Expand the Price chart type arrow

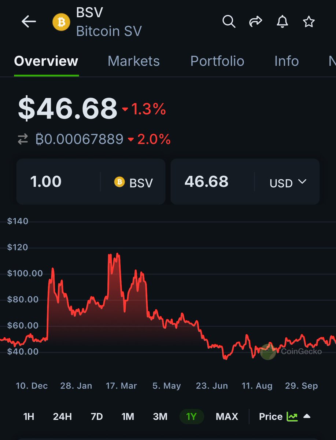pos(307,416)
